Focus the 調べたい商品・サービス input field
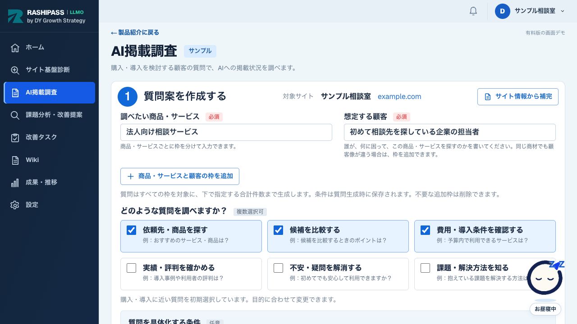 tap(226, 132)
